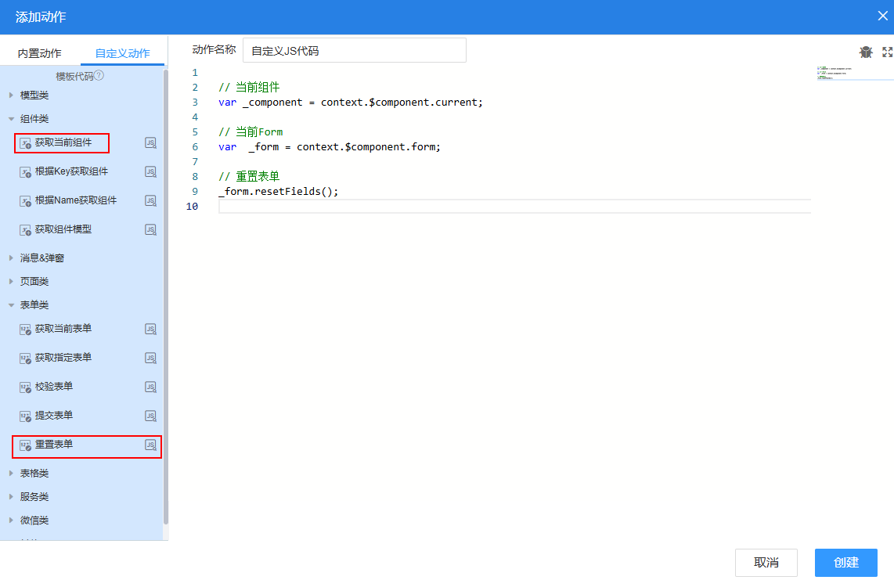Viewport: 894px width, 580px height.
Task: Select the 获取指定表单 template
Action: coord(63,358)
